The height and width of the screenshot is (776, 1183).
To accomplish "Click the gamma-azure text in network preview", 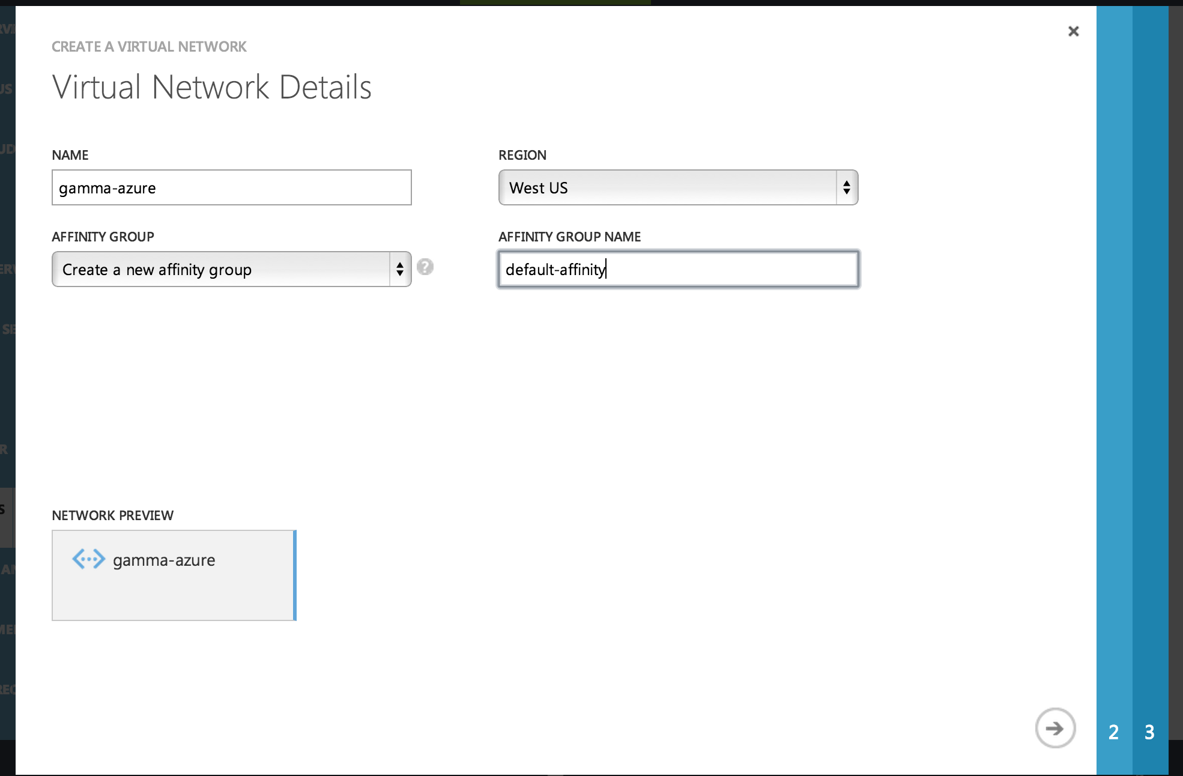I will 164,560.
